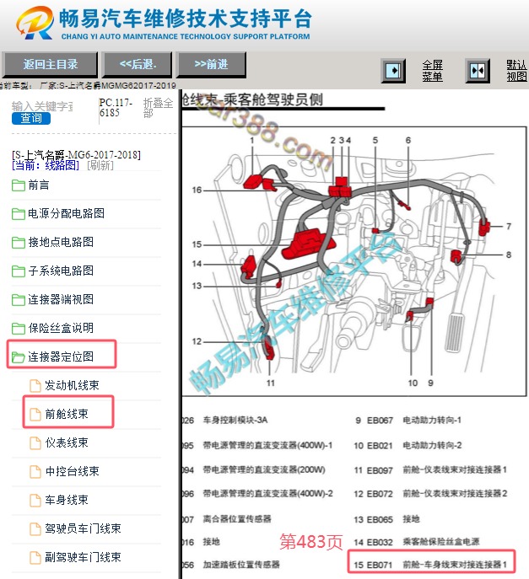Click the default view split icon
529x579 pixels.
pyautogui.click(x=478, y=71)
